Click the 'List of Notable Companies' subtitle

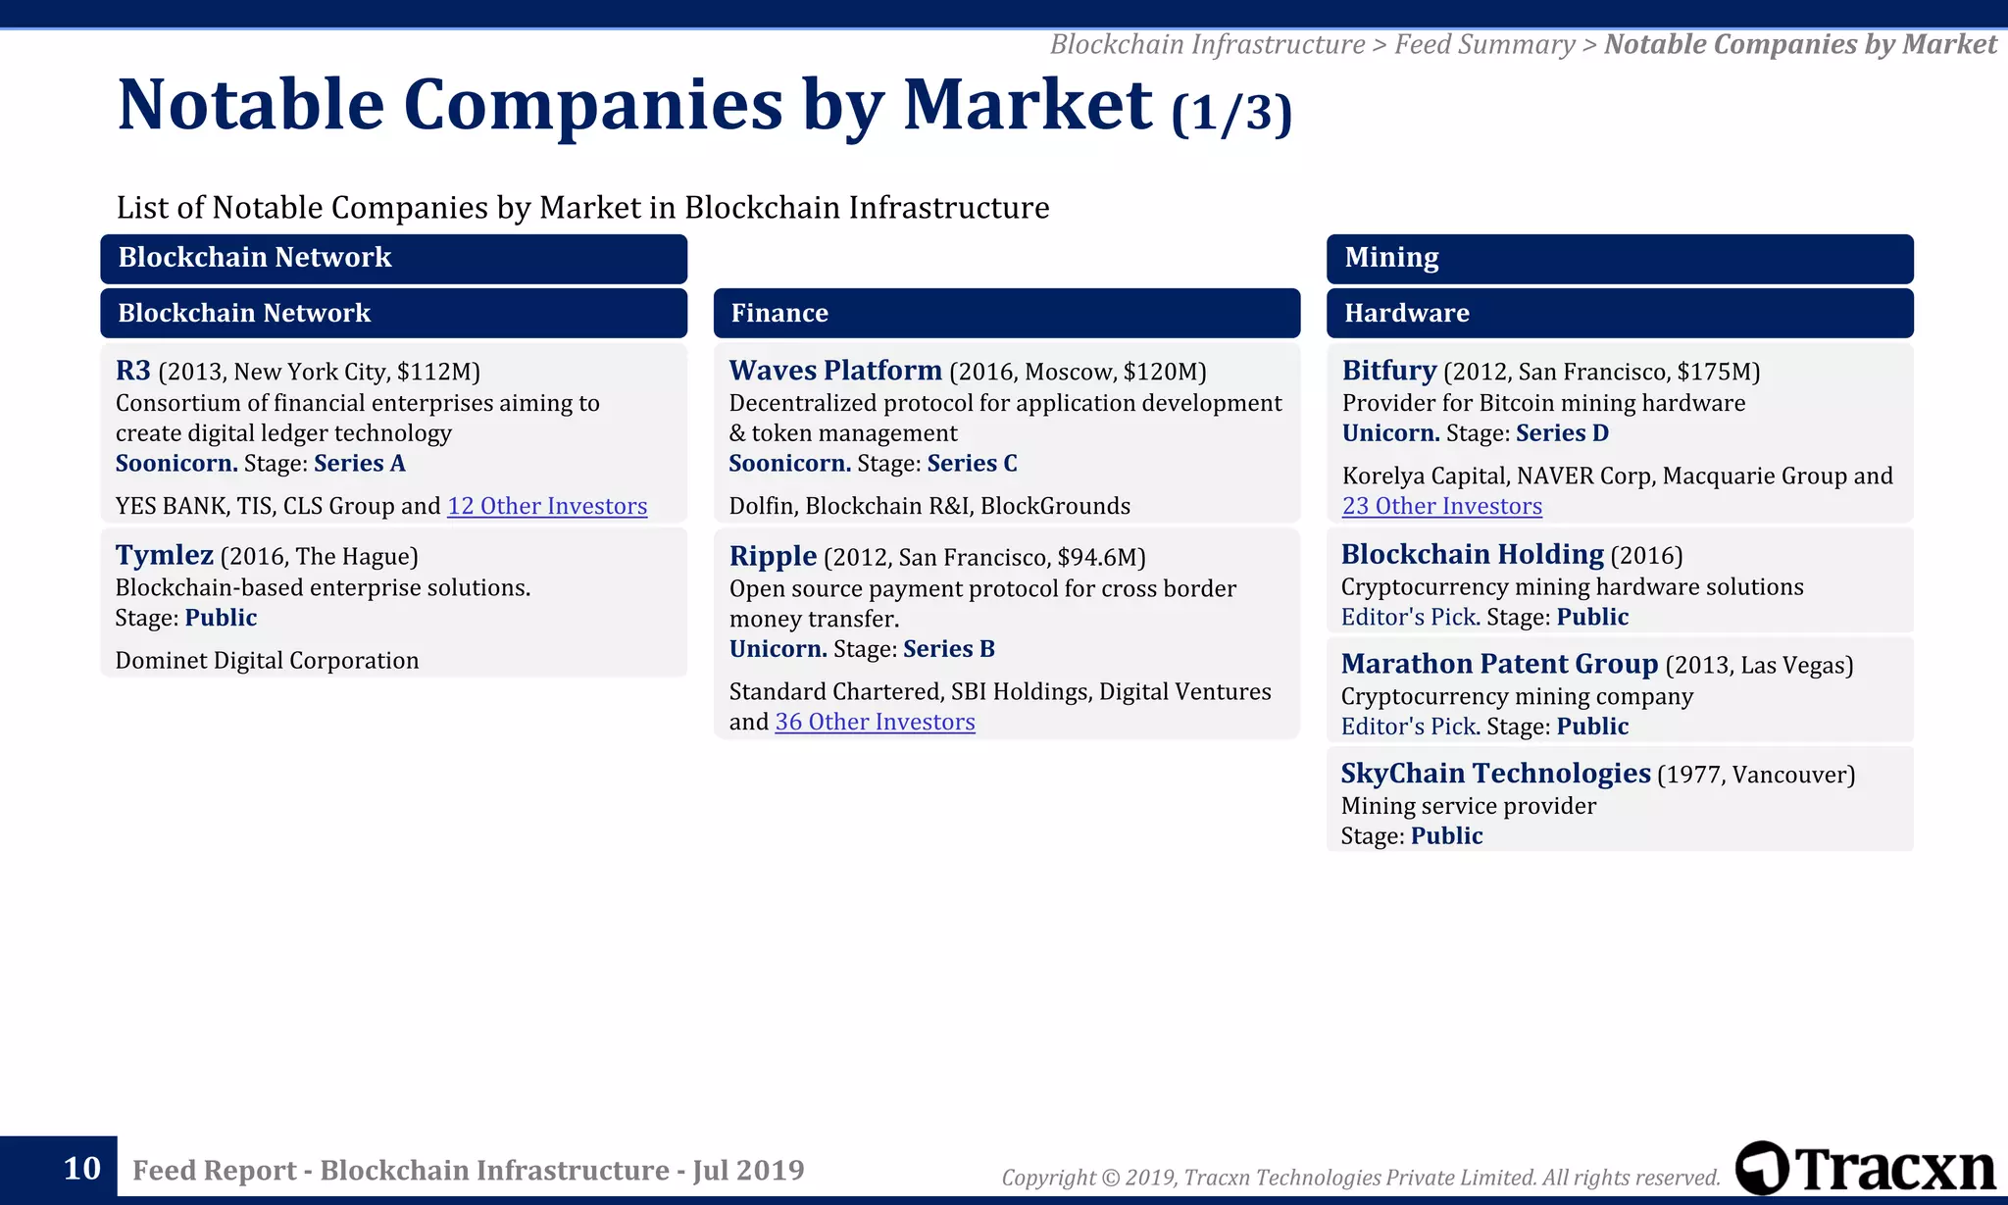(582, 208)
